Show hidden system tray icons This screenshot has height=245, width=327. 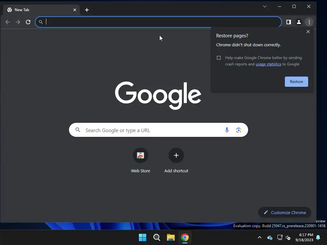[x=260, y=237]
